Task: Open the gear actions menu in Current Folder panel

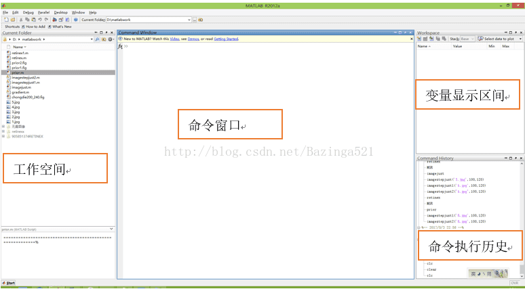Action: click(x=111, y=39)
